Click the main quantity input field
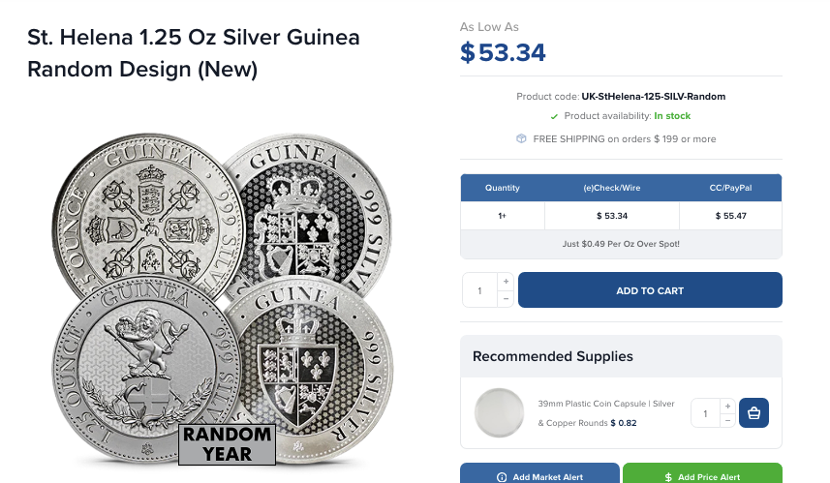This screenshot has height=483, width=830. point(479,290)
